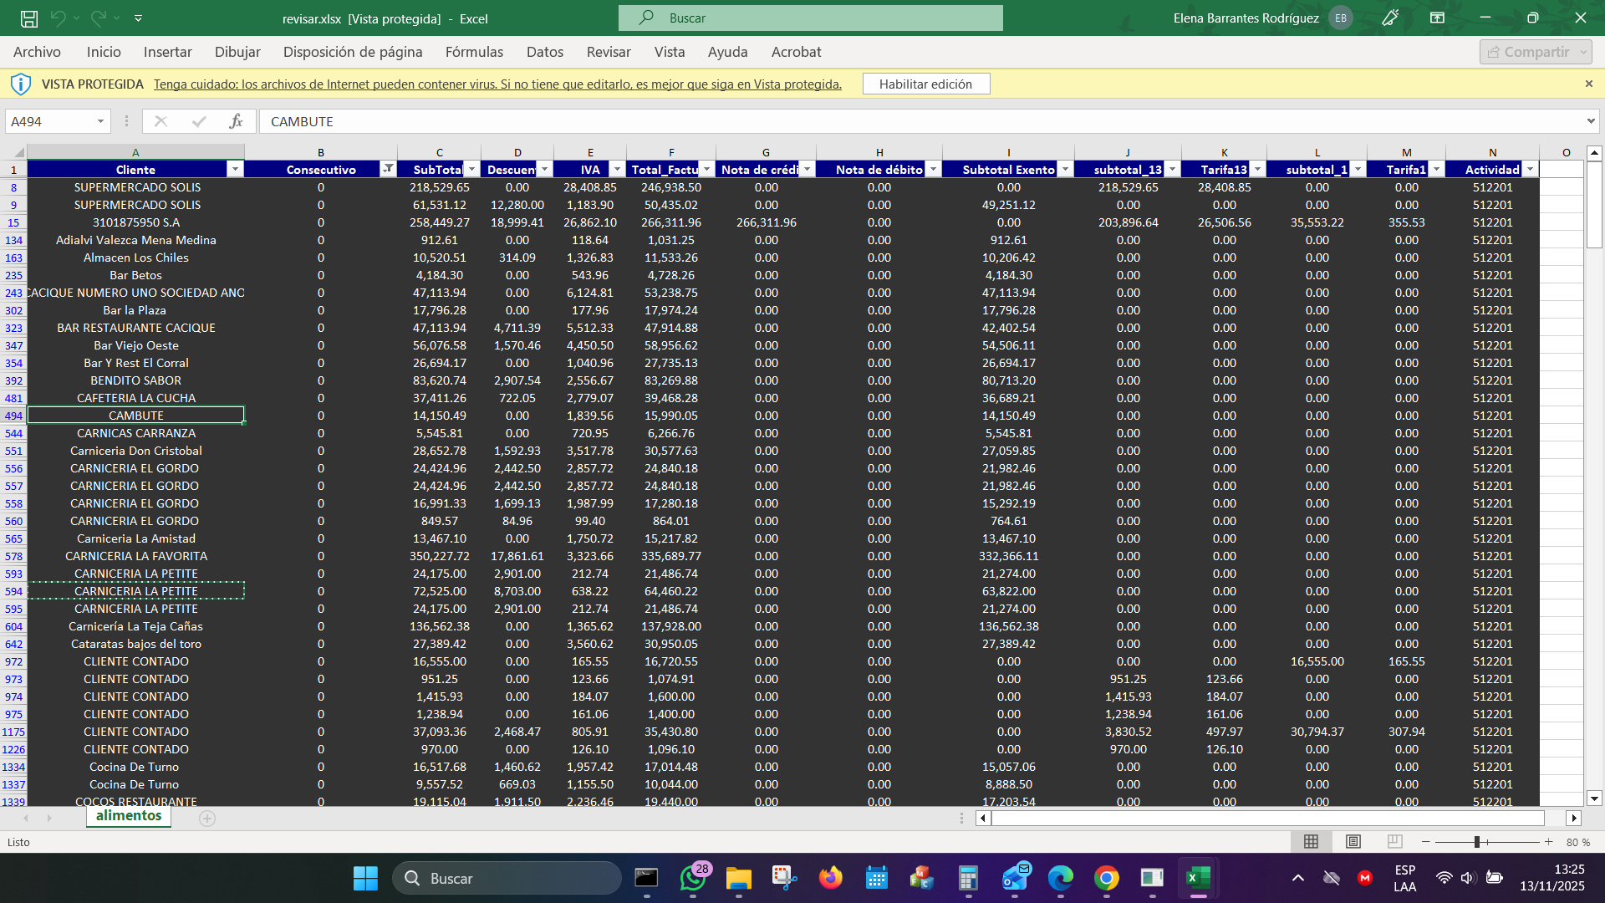Expand the IVA column filter dropdown
Image resolution: width=1605 pixels, height=903 pixels.
click(x=617, y=169)
